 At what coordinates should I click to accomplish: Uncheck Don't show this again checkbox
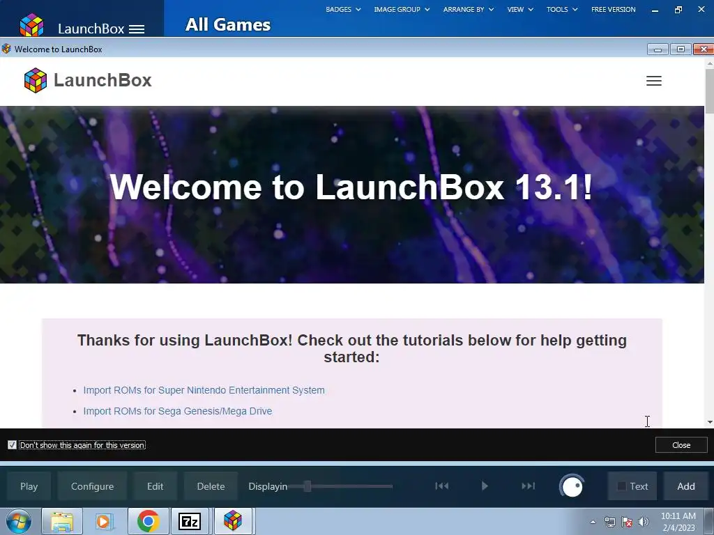point(13,445)
